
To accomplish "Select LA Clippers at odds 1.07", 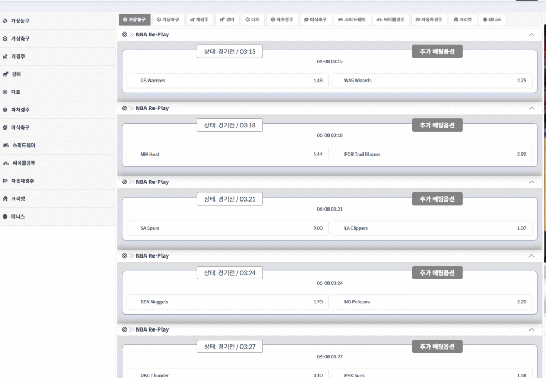I will [432, 228].
